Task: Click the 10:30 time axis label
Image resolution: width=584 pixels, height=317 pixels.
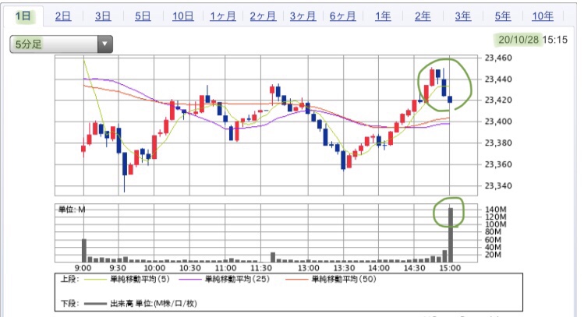Action: click(x=190, y=268)
